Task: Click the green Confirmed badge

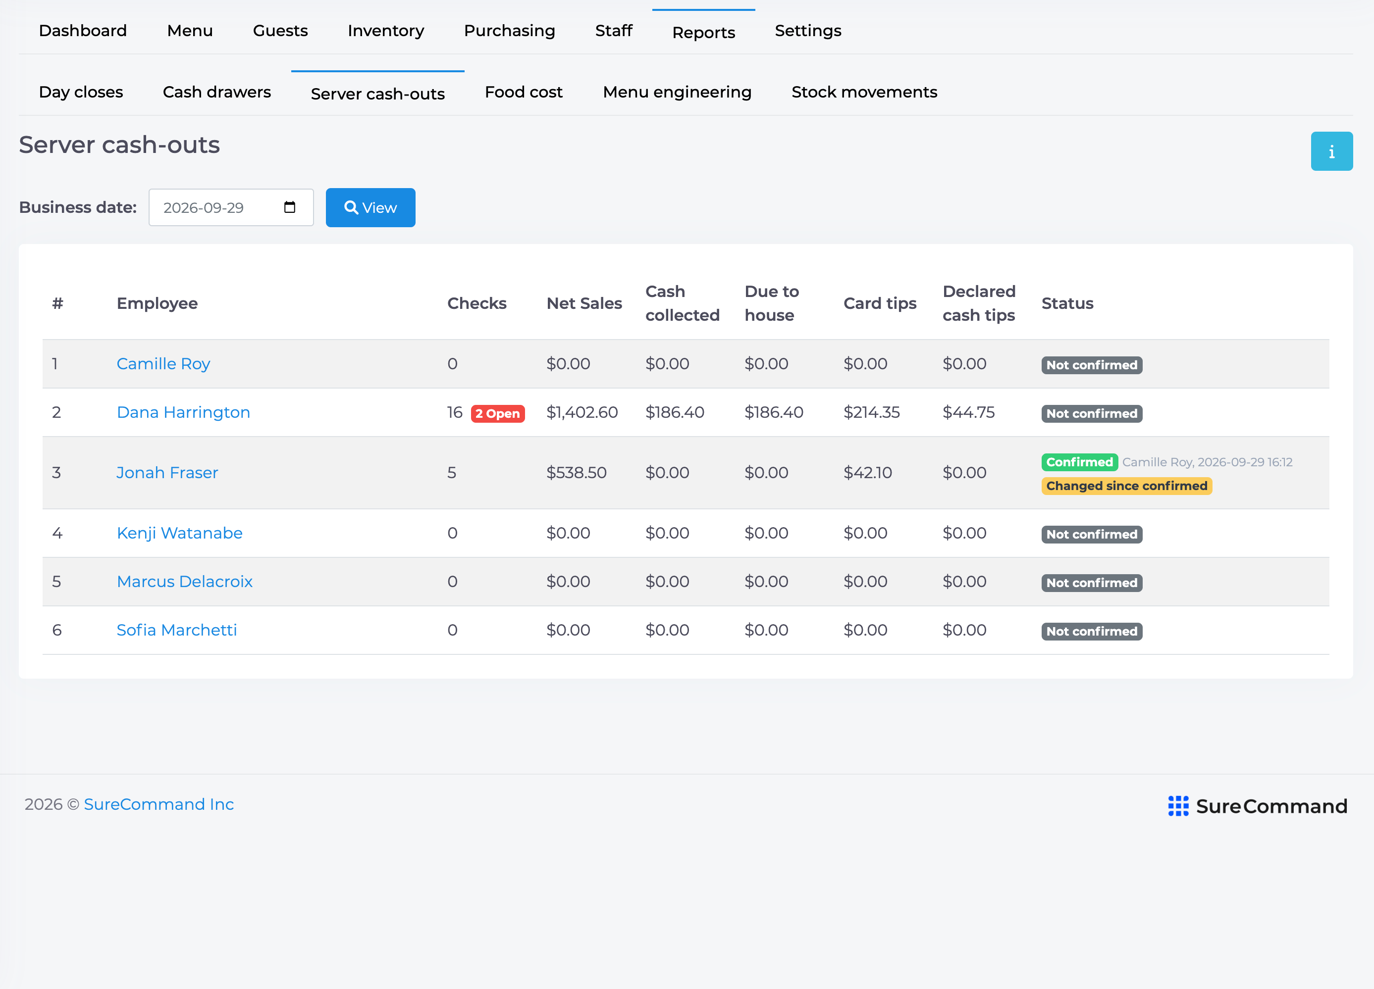Action: click(1079, 462)
